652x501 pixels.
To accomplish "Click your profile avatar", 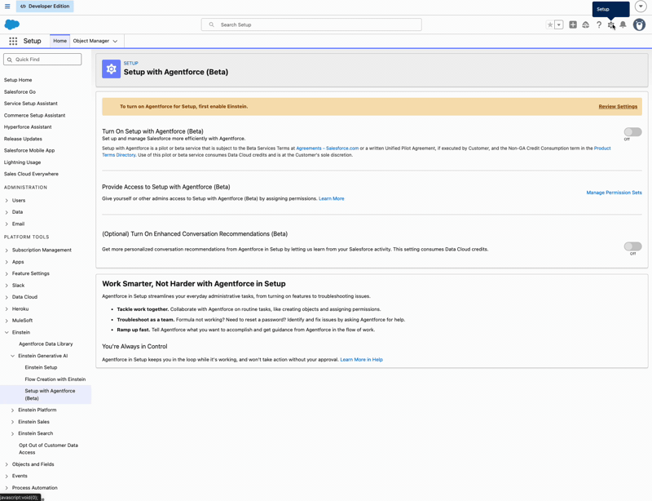I will (640, 24).
